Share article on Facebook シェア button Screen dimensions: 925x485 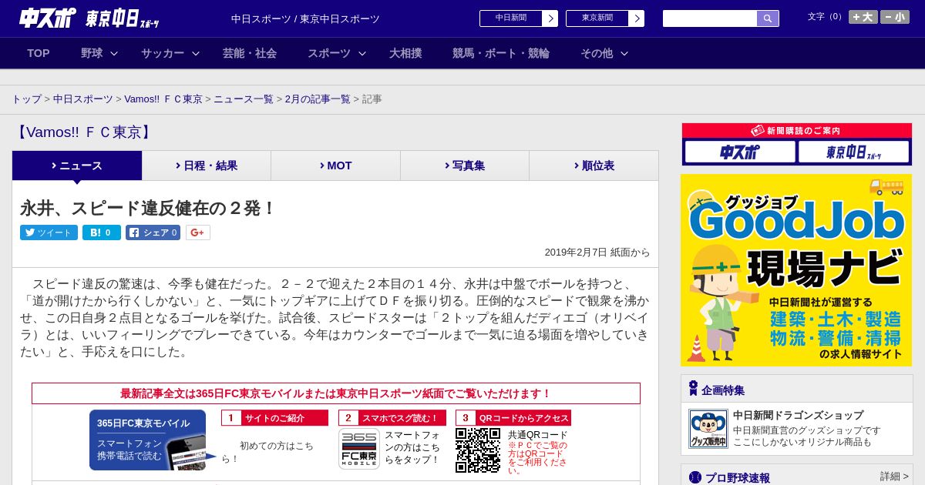[153, 232]
